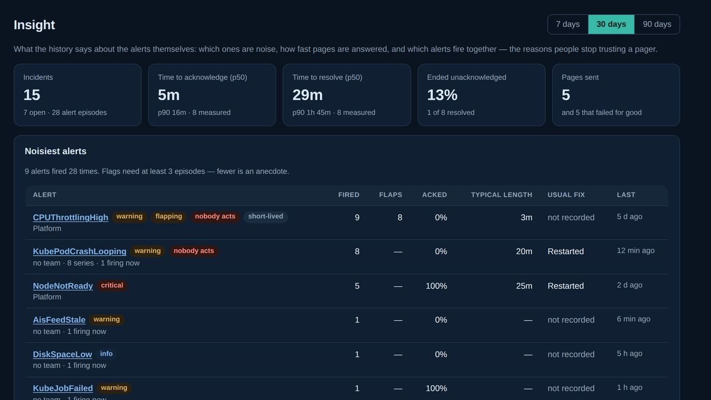Click 'p90 1h 45m · 8 measured' text

334,113
